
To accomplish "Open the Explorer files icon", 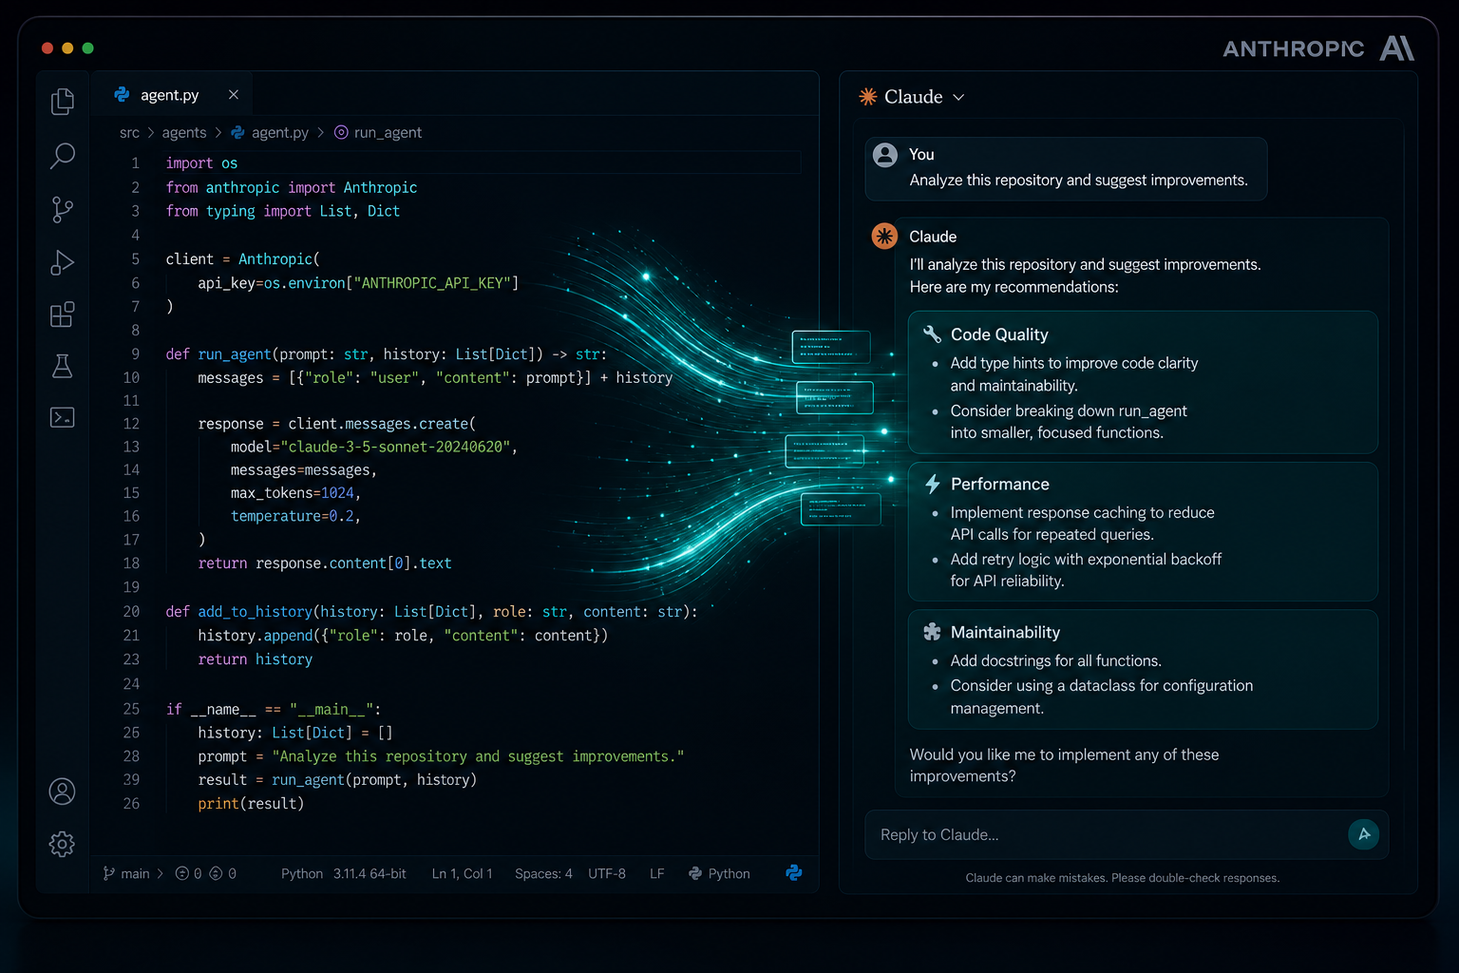I will [62, 101].
